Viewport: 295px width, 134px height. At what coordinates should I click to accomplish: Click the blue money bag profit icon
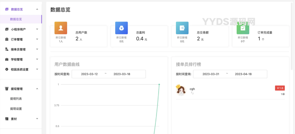tap(121, 28)
